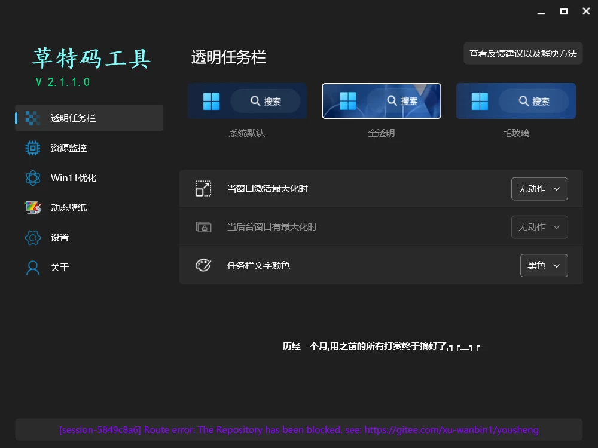The image size is (598, 448).
Task: Open the 黑色 taskbar text color picker
Action: (x=544, y=265)
